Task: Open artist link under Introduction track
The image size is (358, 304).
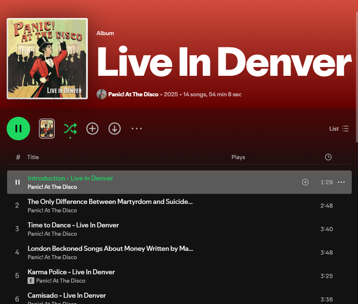Action: pos(52,187)
